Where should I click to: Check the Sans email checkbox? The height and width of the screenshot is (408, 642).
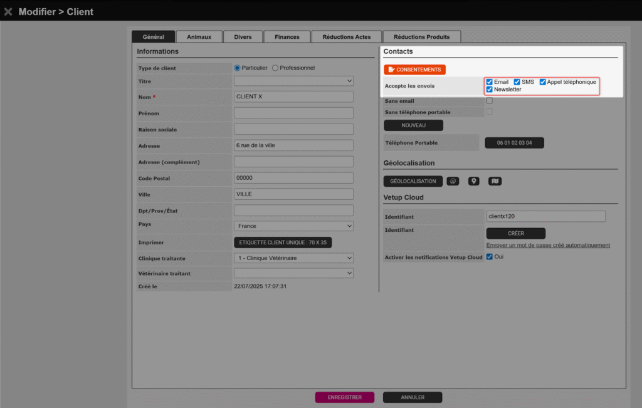(x=490, y=100)
